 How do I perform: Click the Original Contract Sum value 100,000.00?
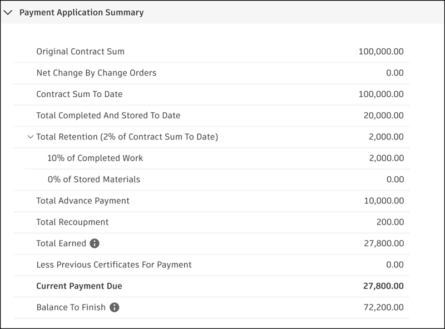pos(381,52)
